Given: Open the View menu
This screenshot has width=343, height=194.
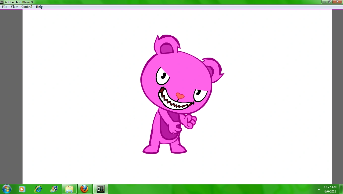Looking at the screenshot, I should [14, 7].
